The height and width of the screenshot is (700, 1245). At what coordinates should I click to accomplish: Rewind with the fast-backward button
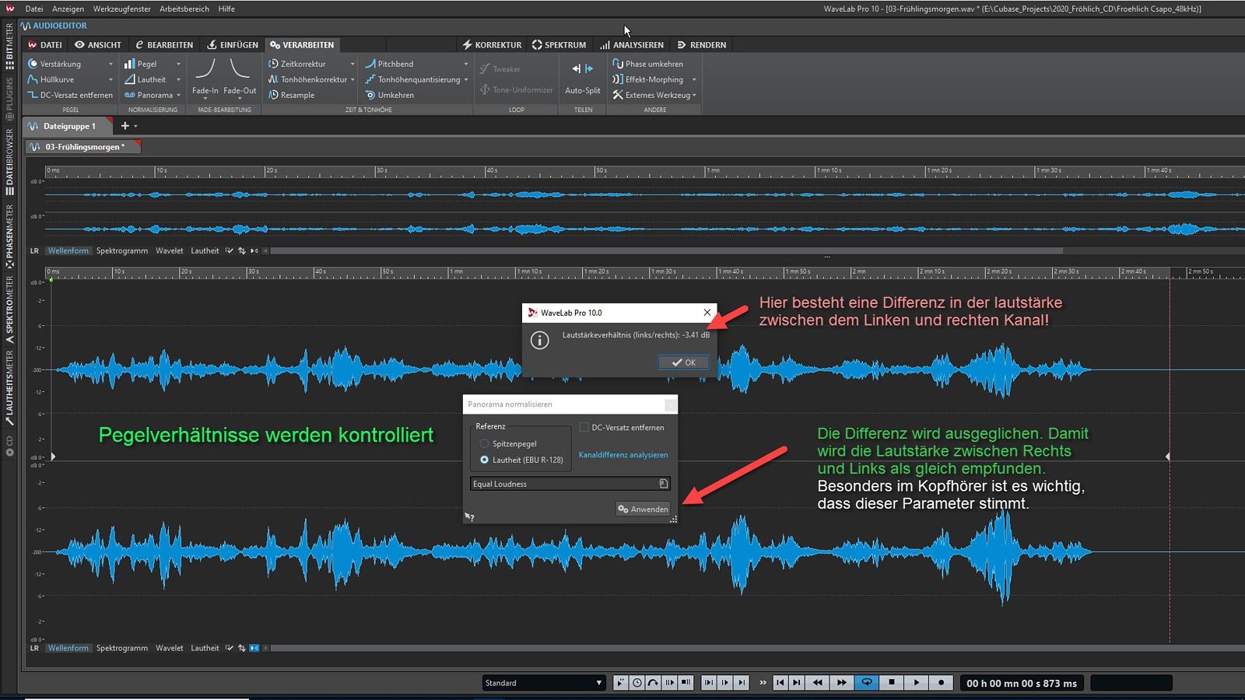click(x=817, y=683)
